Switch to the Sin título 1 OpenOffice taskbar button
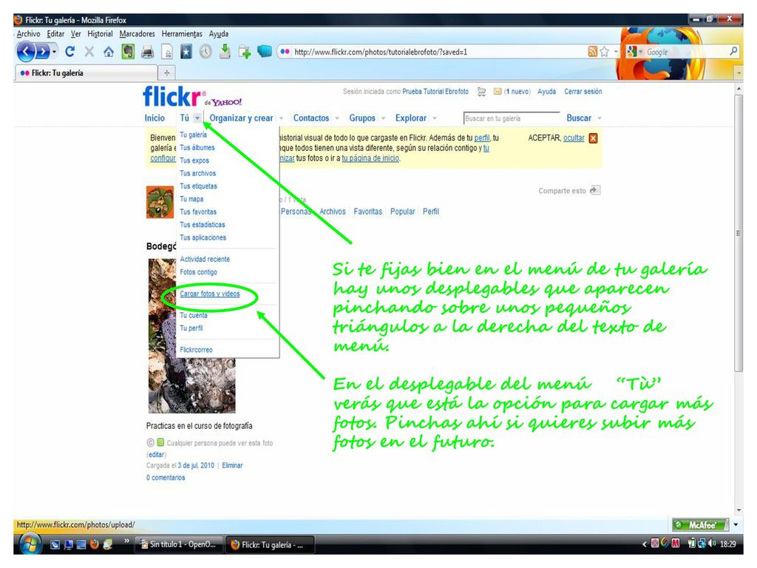757x568 pixels. (x=179, y=544)
